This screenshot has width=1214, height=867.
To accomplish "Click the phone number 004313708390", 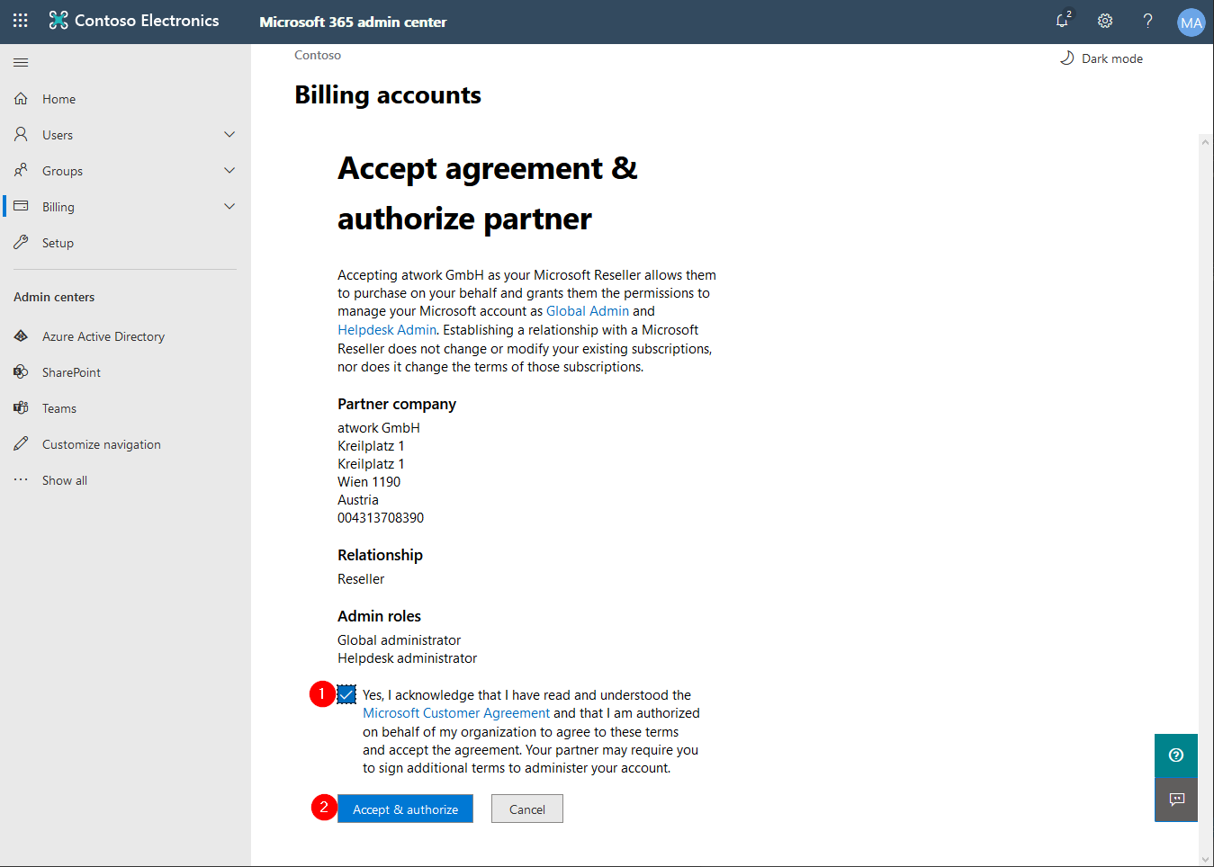I will pyautogui.click(x=381, y=518).
